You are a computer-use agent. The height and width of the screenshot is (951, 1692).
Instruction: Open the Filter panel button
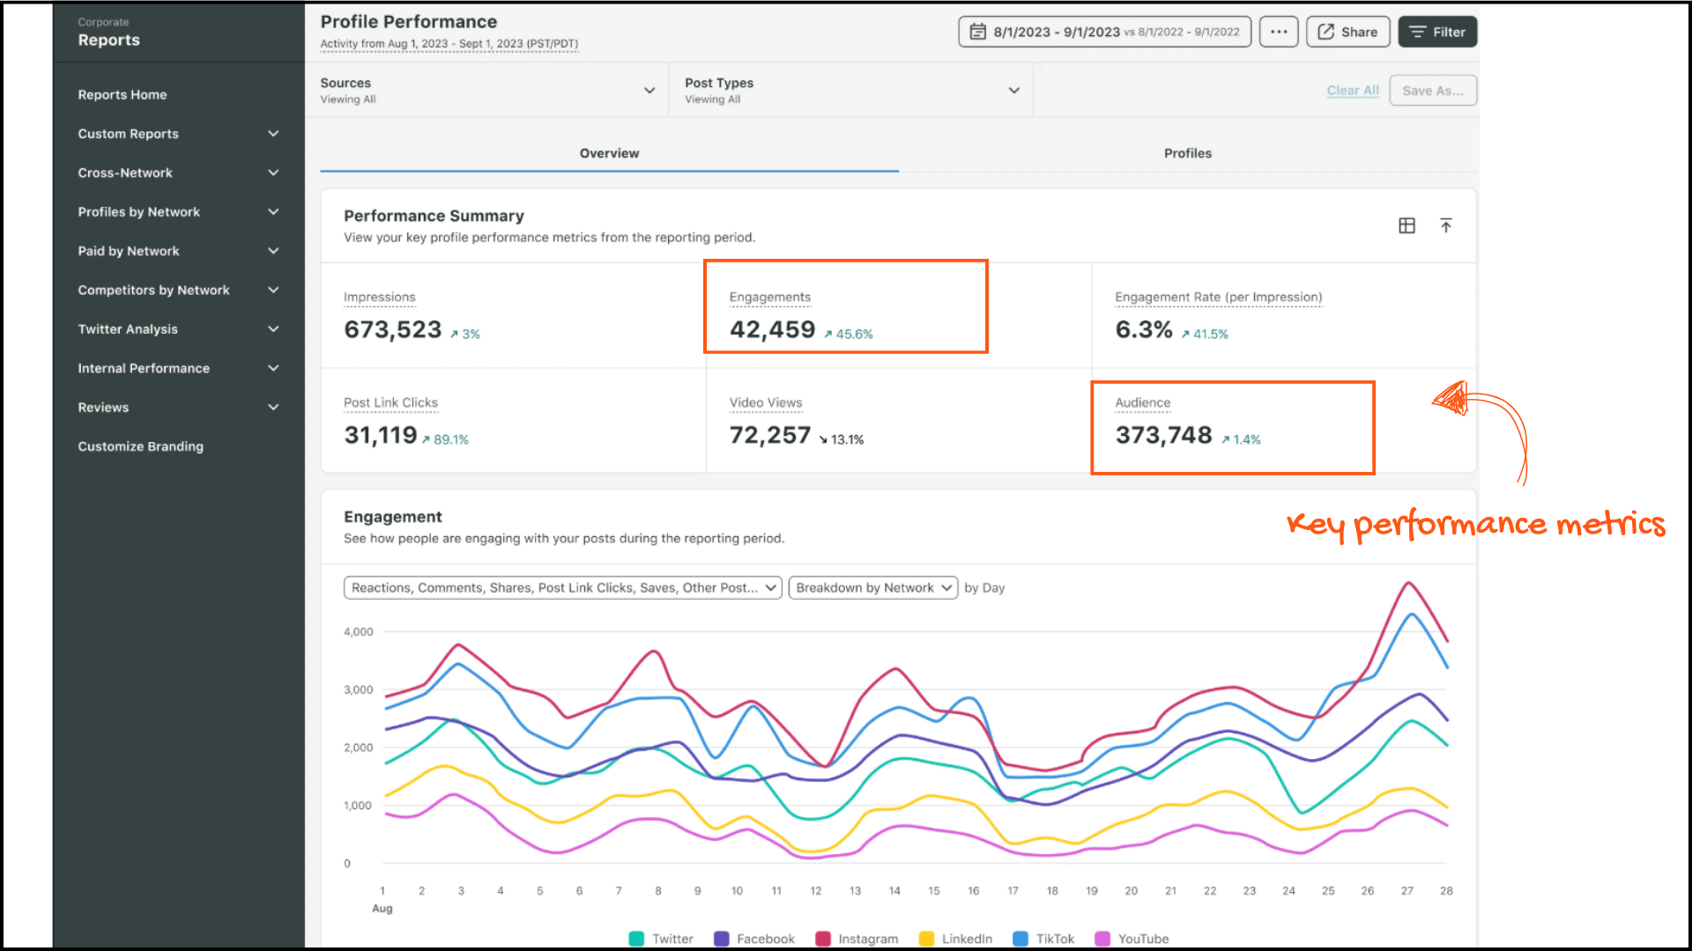point(1437,32)
